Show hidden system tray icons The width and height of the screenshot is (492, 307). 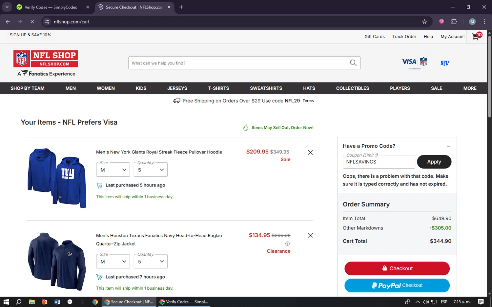point(418,302)
